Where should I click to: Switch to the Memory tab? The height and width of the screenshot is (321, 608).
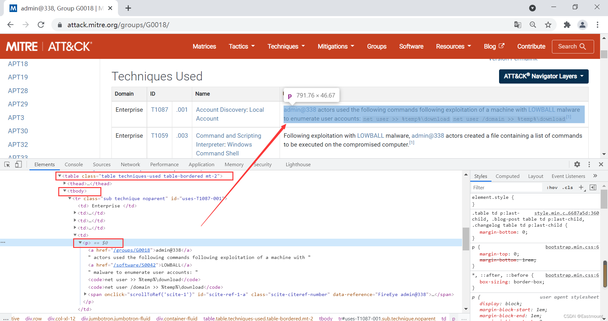(234, 164)
